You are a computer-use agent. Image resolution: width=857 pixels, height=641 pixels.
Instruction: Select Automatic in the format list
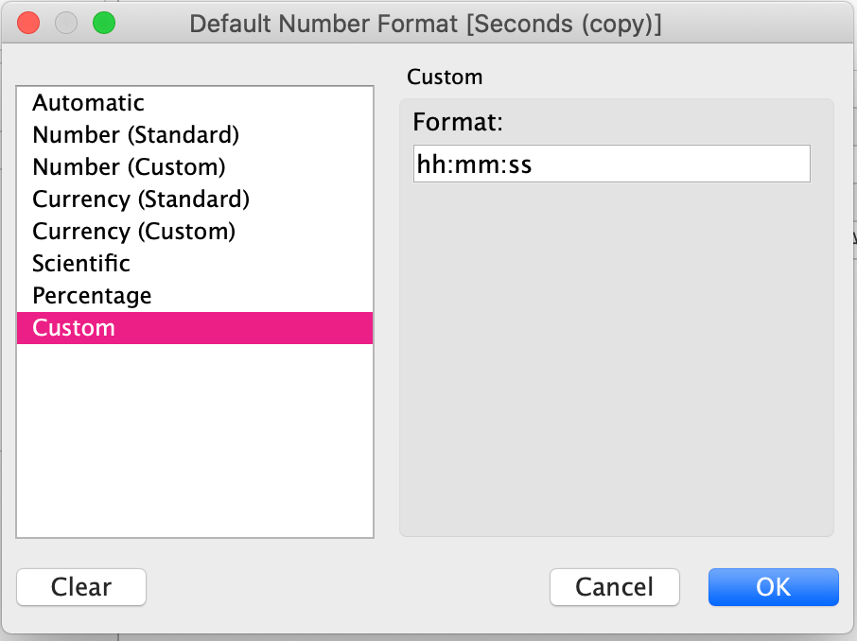click(x=88, y=102)
